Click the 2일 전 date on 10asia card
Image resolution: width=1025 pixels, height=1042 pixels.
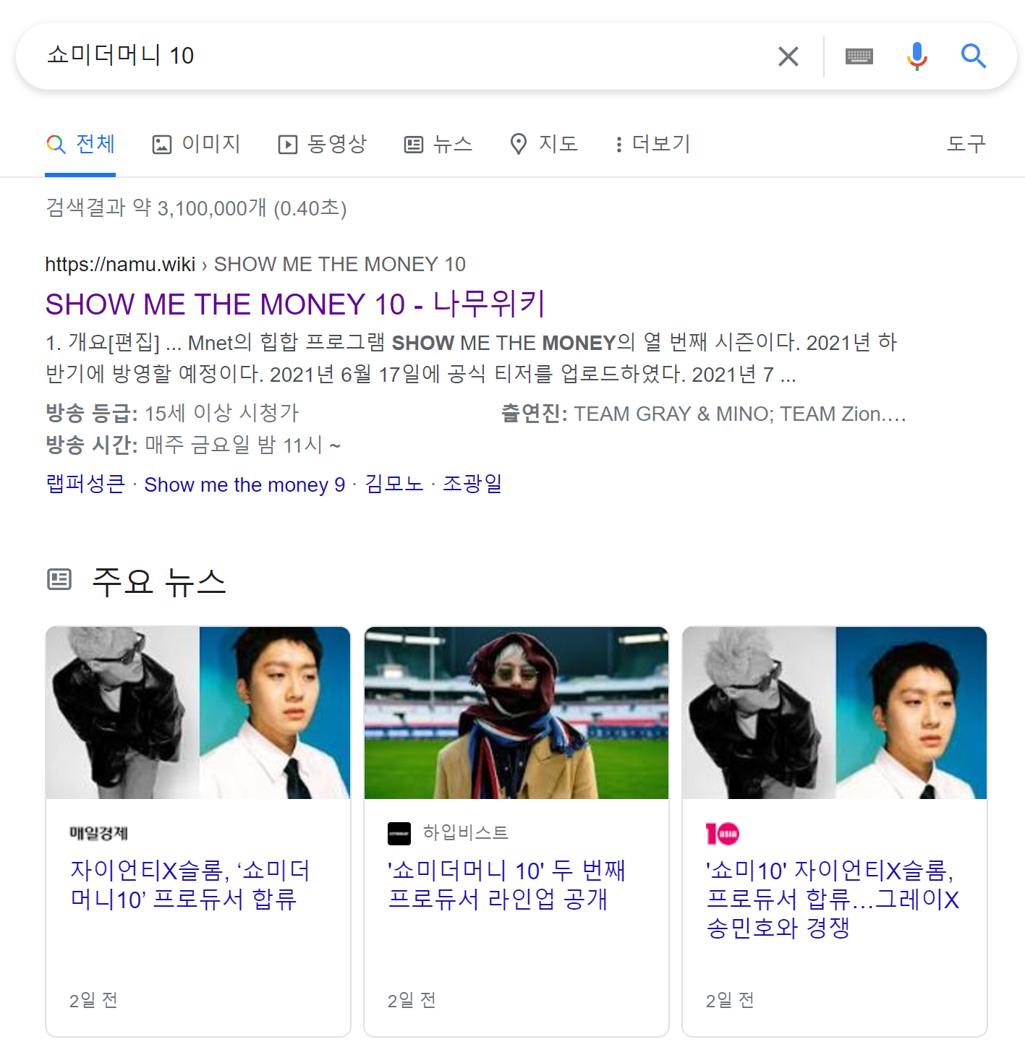tap(730, 1000)
